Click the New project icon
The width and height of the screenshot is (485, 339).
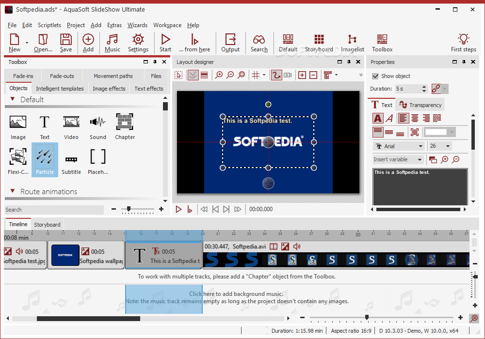(x=15, y=43)
